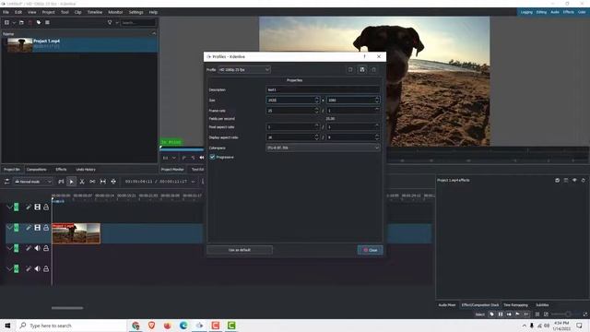The height and width of the screenshot is (332, 590).
Task: Open Firefox on the taskbar
Action: [168, 326]
